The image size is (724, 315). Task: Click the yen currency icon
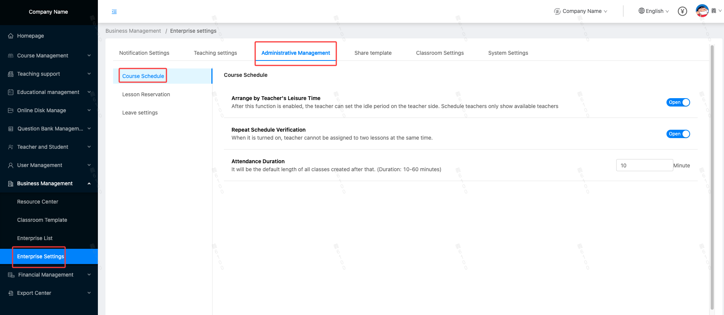click(x=682, y=11)
